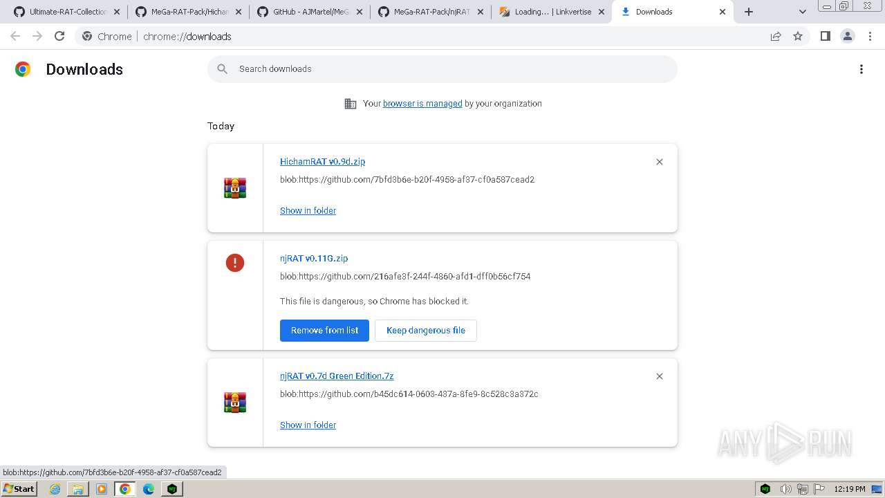Click the 'This file is dangerous' message
The image size is (885, 498).
coord(374,302)
